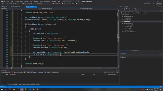Screen dimensions: 163x91
Task: Click the Description column header
Action: coord(12,74)
